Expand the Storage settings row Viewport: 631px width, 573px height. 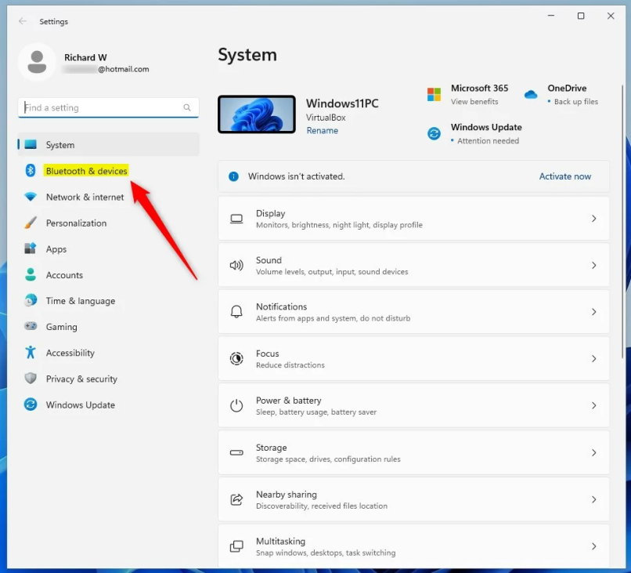[x=413, y=452]
